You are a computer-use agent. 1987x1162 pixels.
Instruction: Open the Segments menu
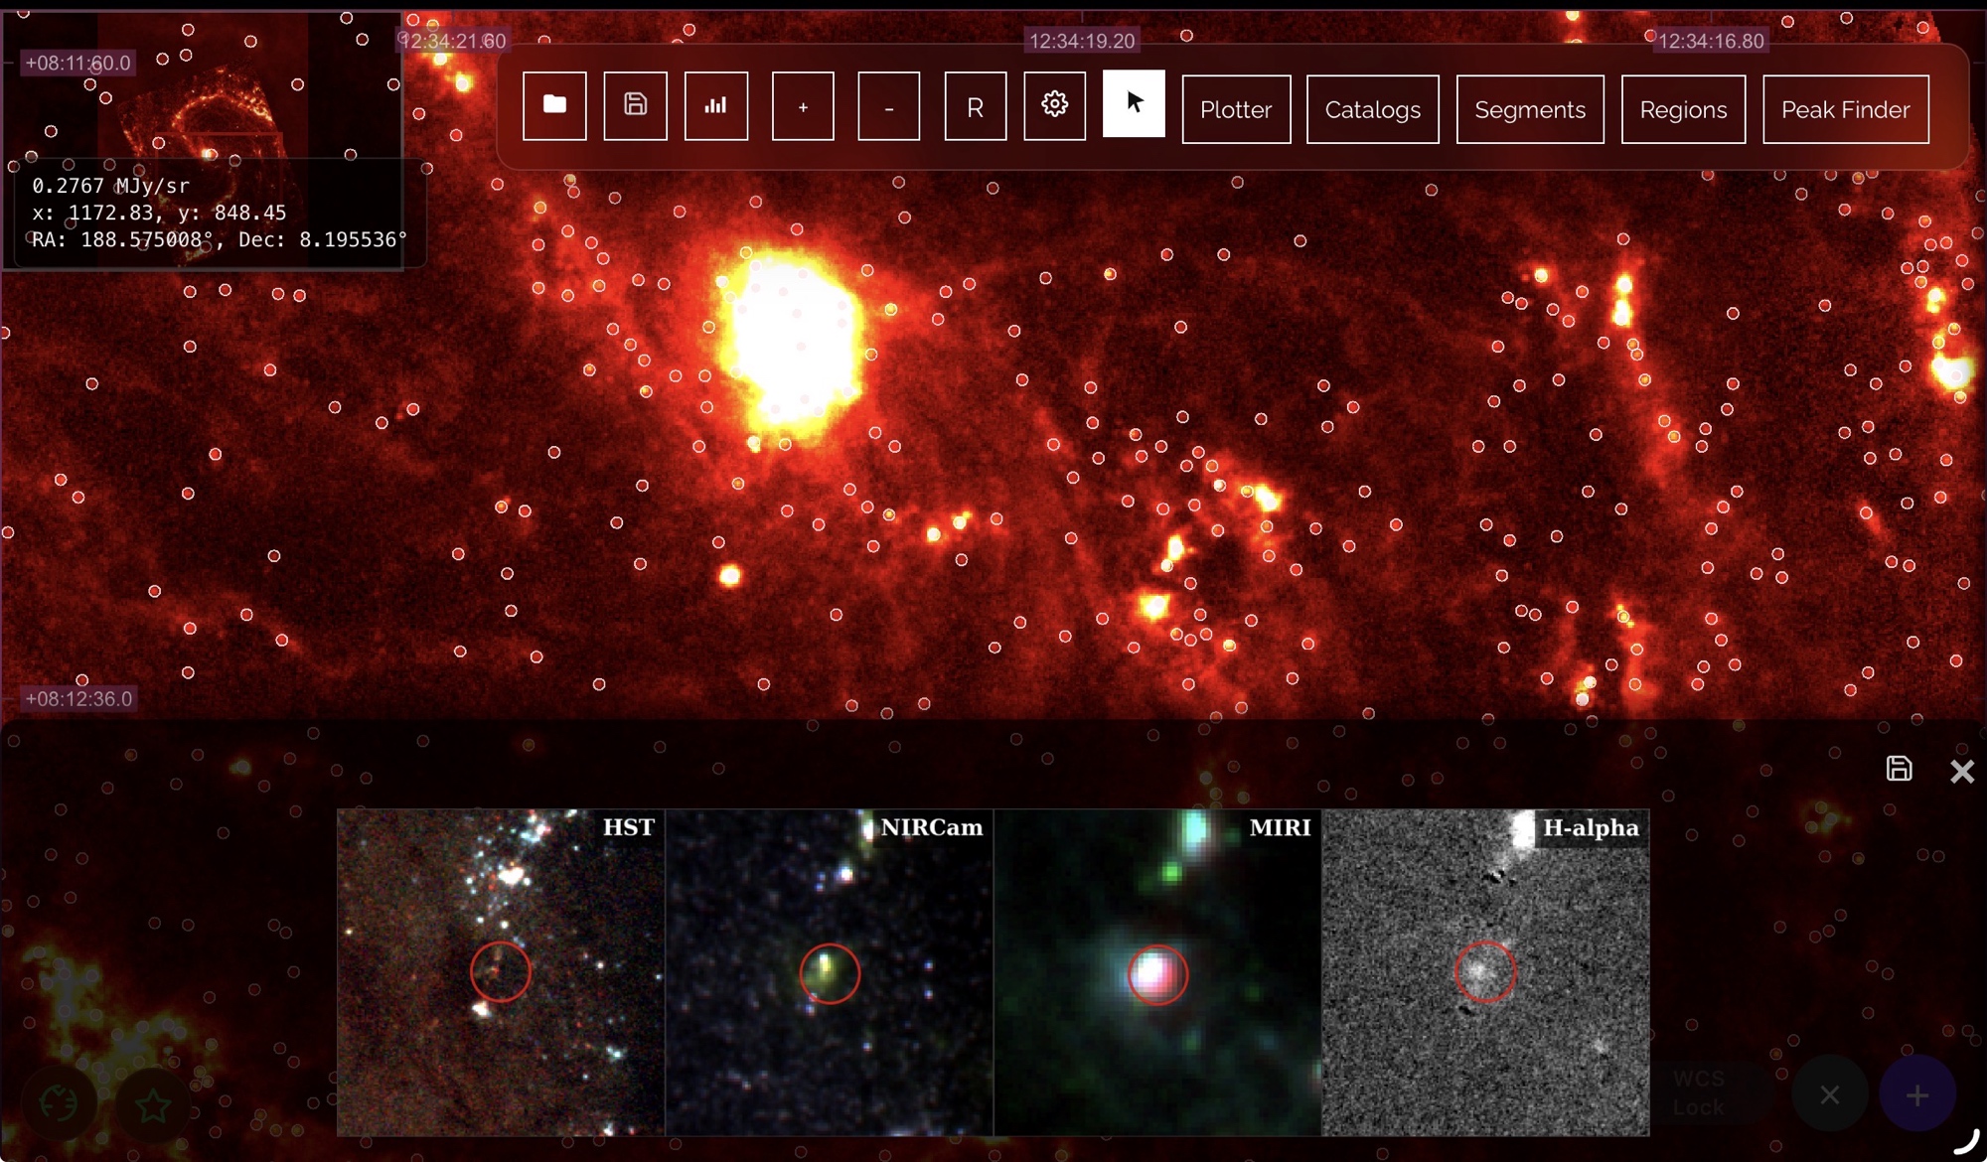click(x=1530, y=109)
